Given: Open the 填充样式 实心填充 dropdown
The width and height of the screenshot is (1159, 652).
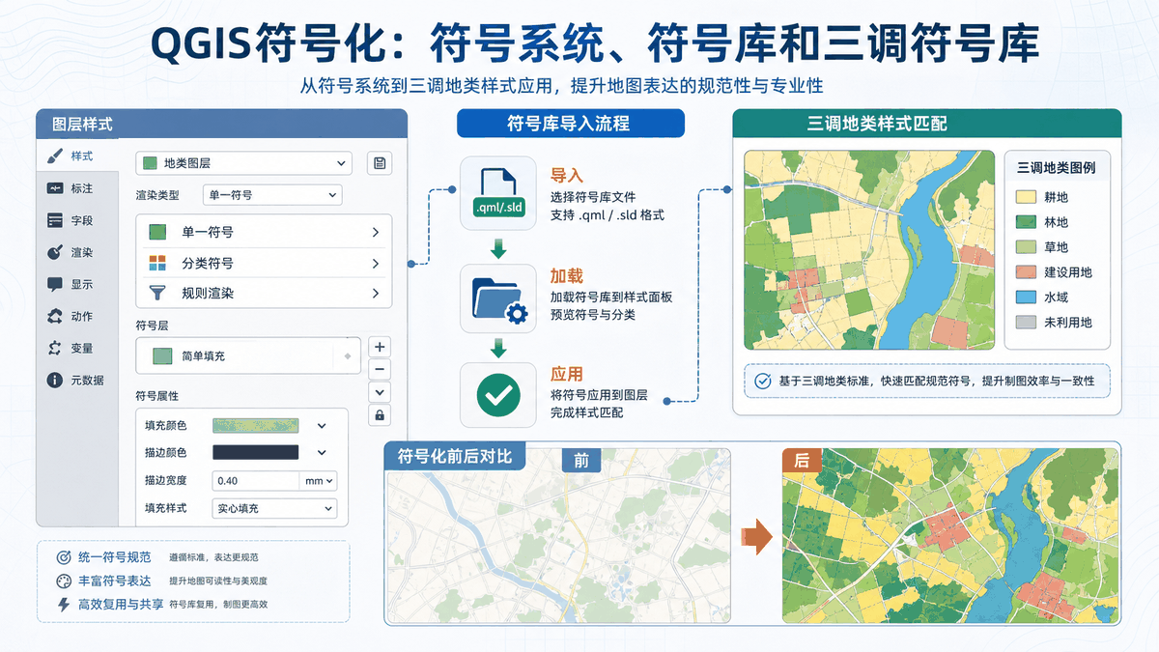Looking at the screenshot, I should coord(274,508).
